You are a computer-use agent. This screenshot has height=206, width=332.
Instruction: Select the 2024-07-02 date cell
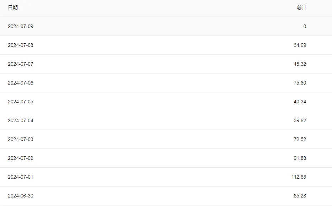tap(21, 158)
